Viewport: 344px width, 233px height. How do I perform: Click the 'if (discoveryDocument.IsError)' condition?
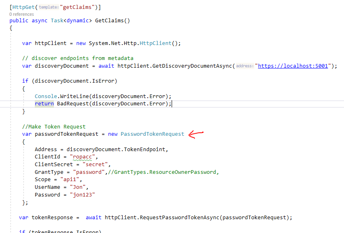pyautogui.click(x=70, y=81)
